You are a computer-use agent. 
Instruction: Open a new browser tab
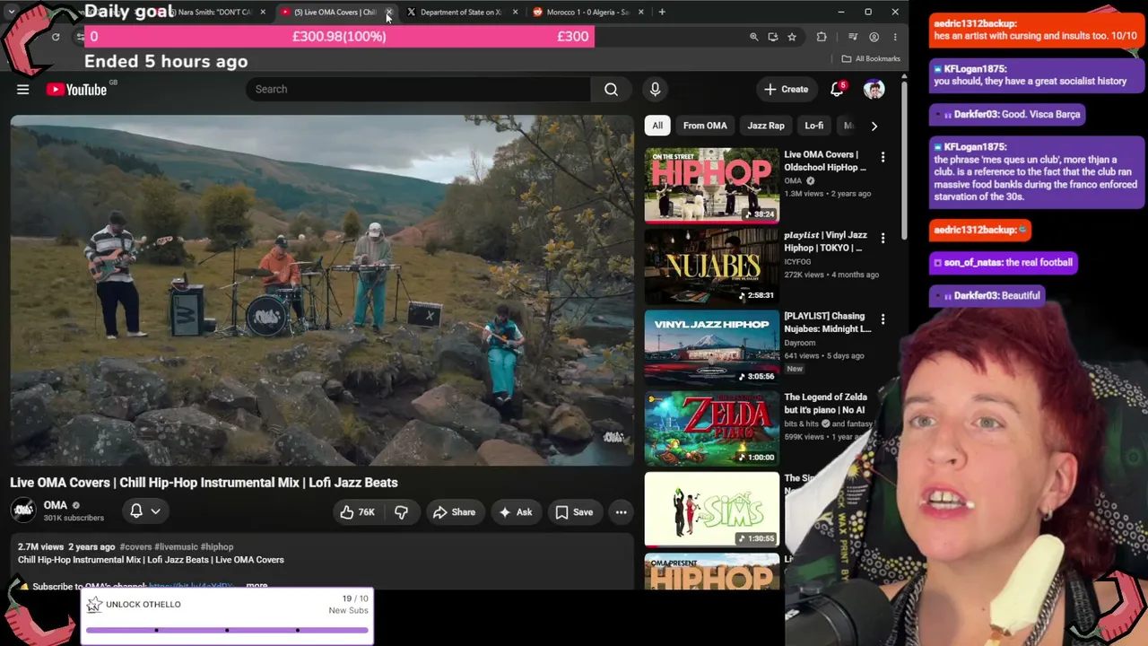(x=662, y=12)
